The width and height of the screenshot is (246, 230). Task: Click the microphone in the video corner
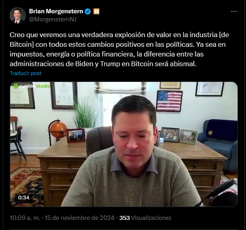(x=222, y=194)
